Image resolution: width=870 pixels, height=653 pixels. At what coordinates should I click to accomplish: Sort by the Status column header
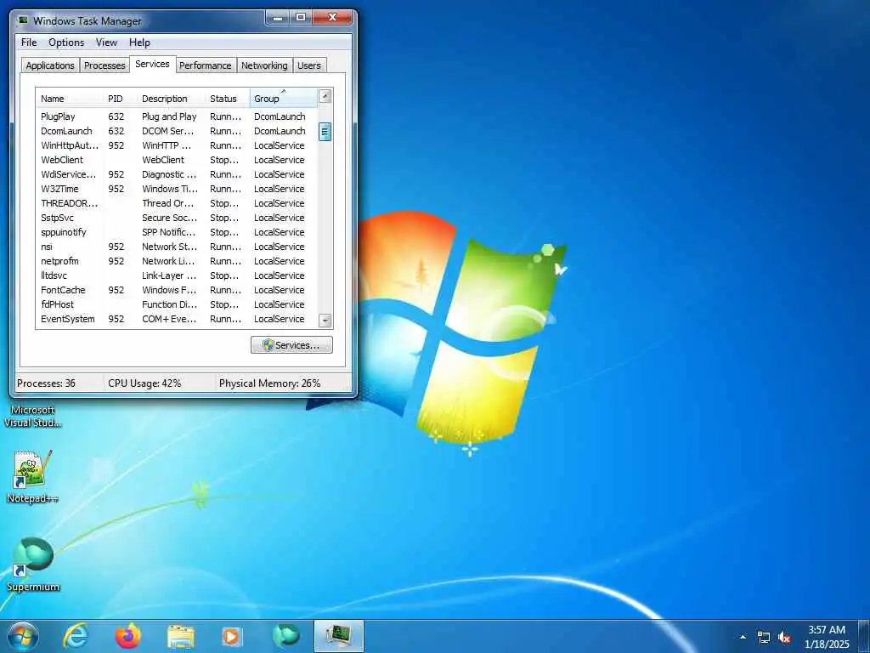tap(228, 99)
